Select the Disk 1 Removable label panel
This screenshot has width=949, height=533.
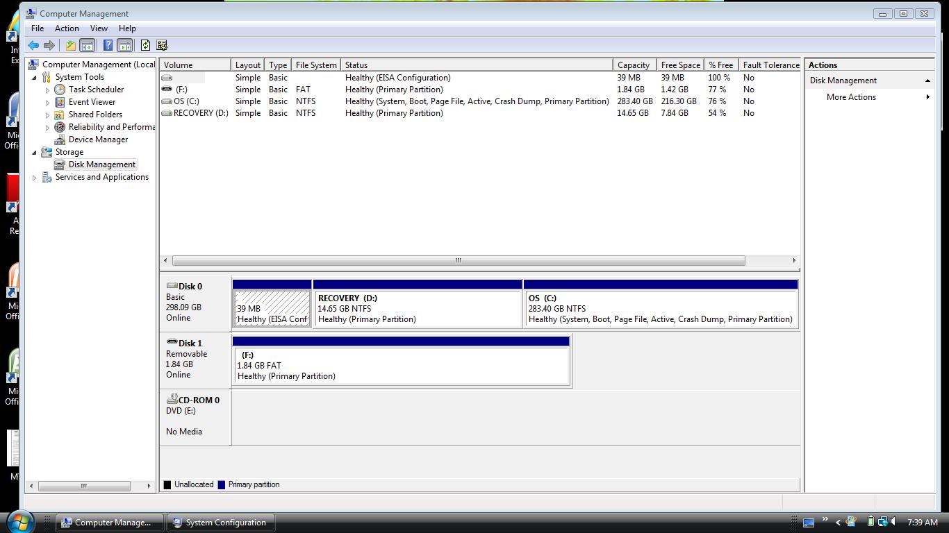[195, 360]
